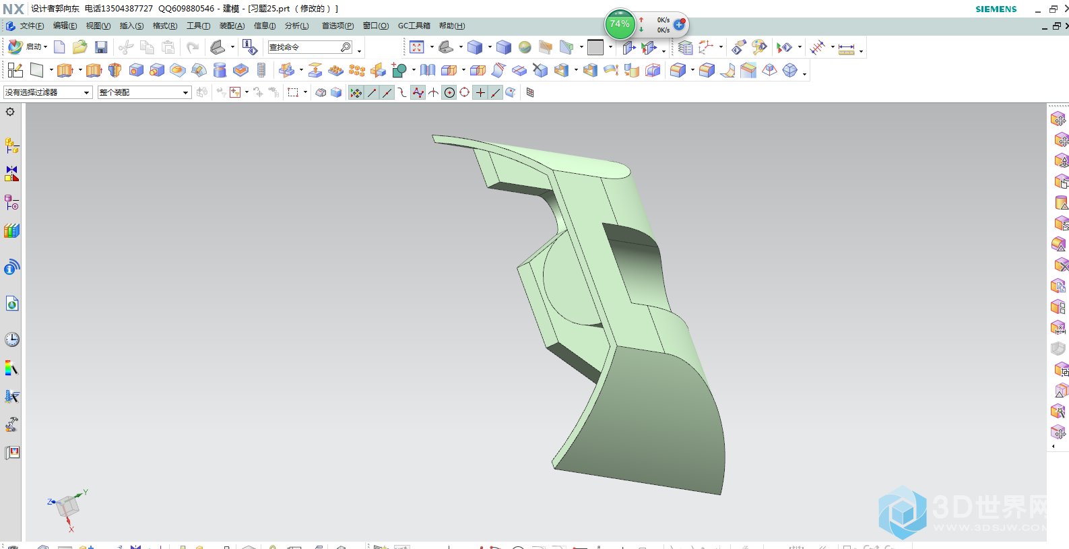This screenshot has width=1069, height=549.
Task: Click the resource bar settings gear icon
Action: pyautogui.click(x=10, y=112)
